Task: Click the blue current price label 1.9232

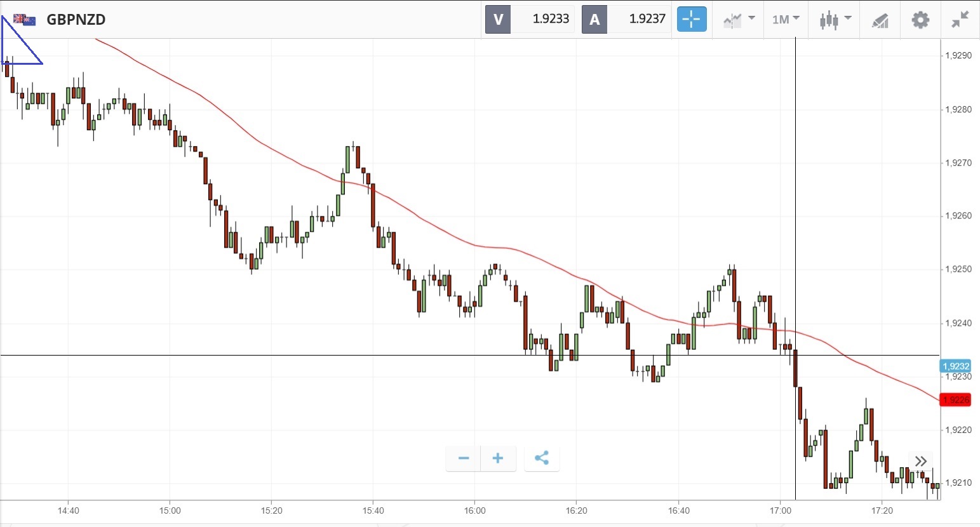Action: pos(955,366)
